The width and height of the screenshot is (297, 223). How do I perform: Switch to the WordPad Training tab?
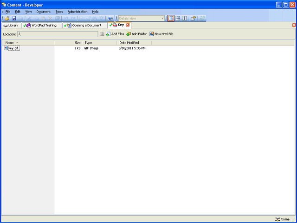coord(42,26)
